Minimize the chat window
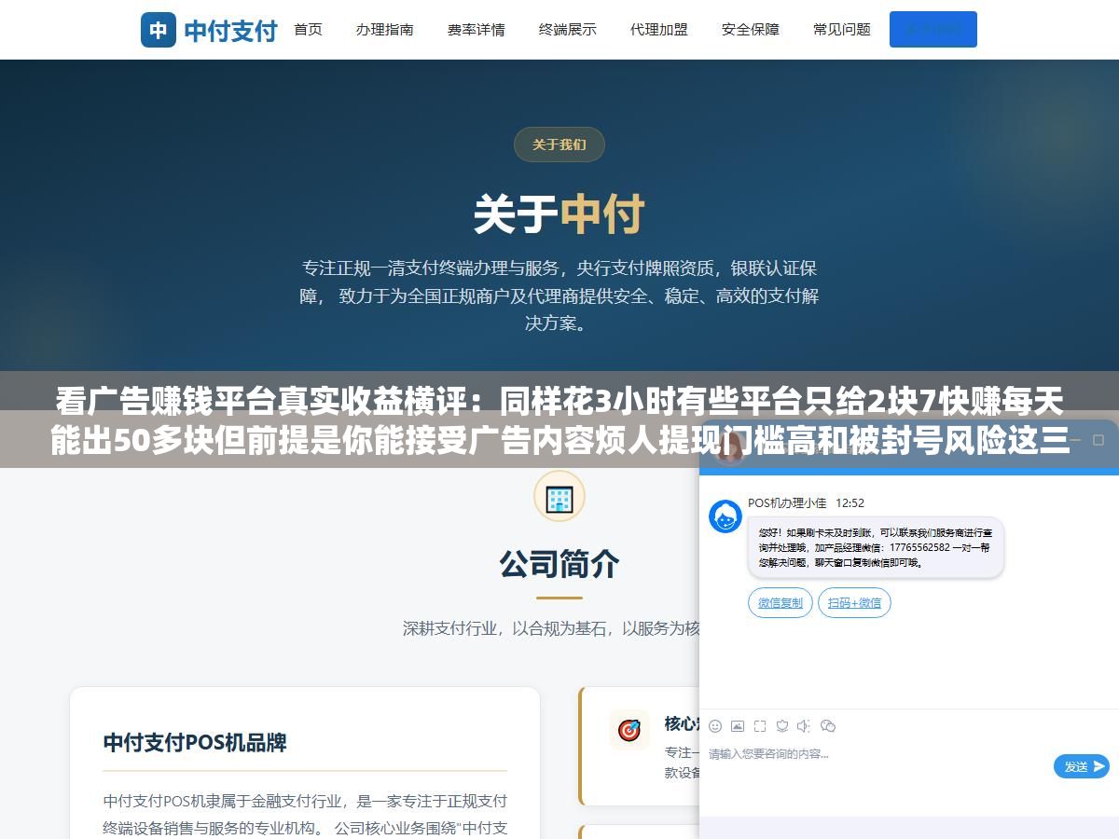 tap(1075, 440)
